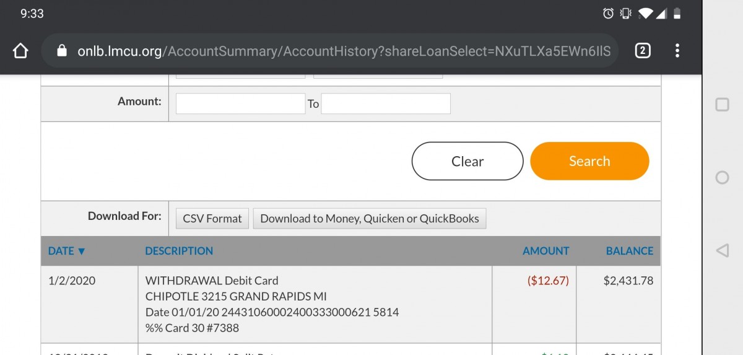Click the alarm icon in status bar
Screen dimensions: 743x355
608,13
